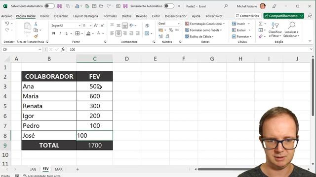Click the Cut scissors icon
316x177 pixels.
pyautogui.click(x=36, y=24)
